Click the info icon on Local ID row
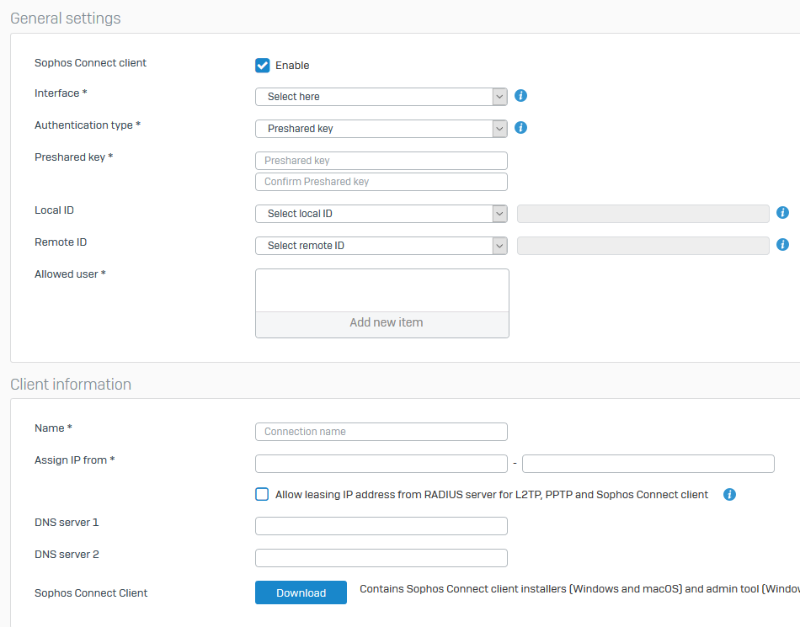 (782, 213)
